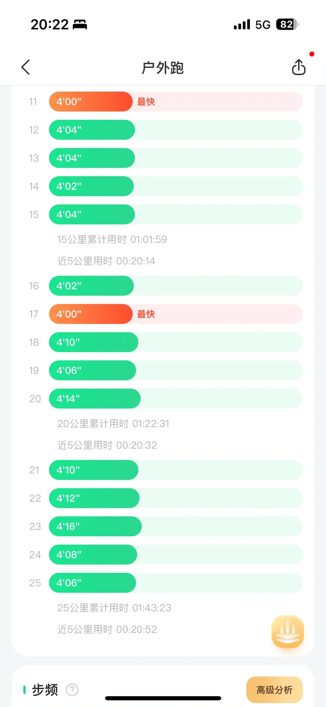Open 高级分析 advanced analysis
The height and width of the screenshot is (707, 326).
tap(274, 690)
